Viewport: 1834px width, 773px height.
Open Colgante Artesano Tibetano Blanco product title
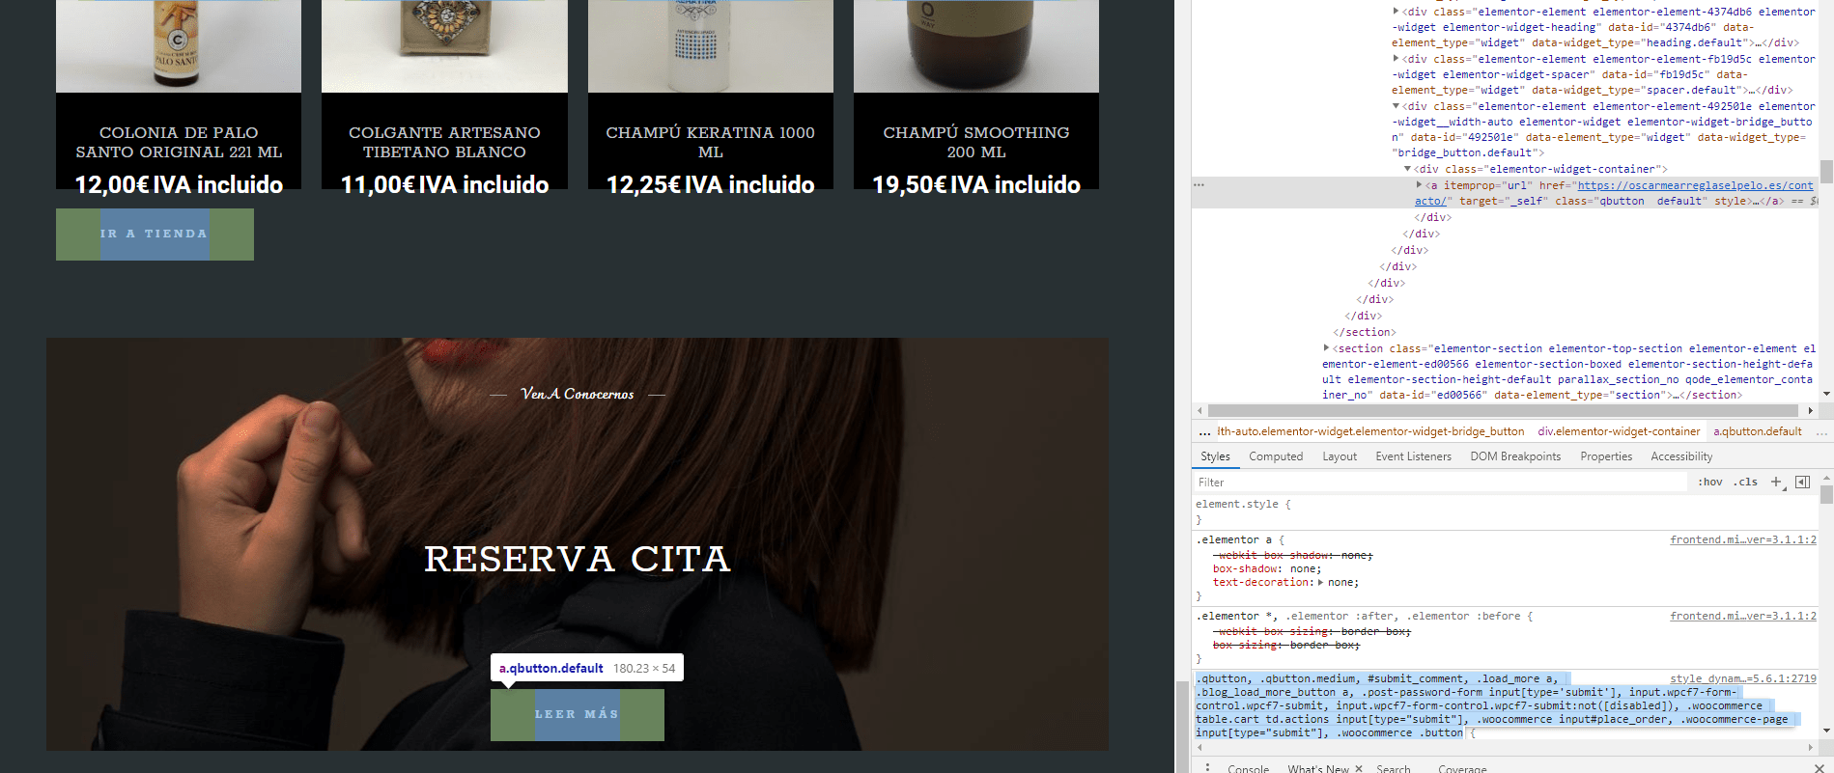pos(444,142)
